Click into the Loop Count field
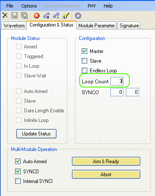The image size is (155, 196). click(x=117, y=81)
